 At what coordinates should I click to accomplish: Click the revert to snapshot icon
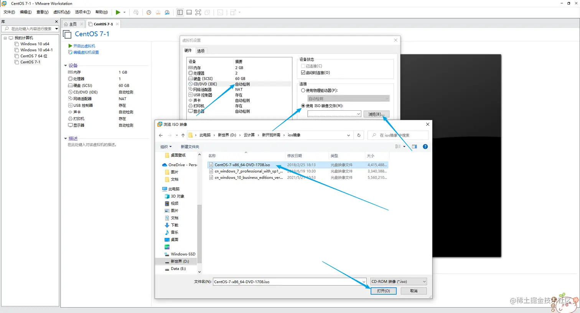[x=158, y=12]
